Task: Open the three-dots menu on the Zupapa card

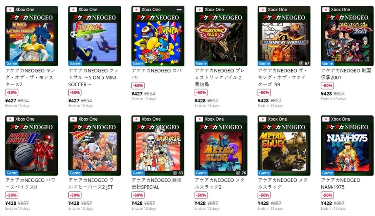Action: [x=179, y=9]
